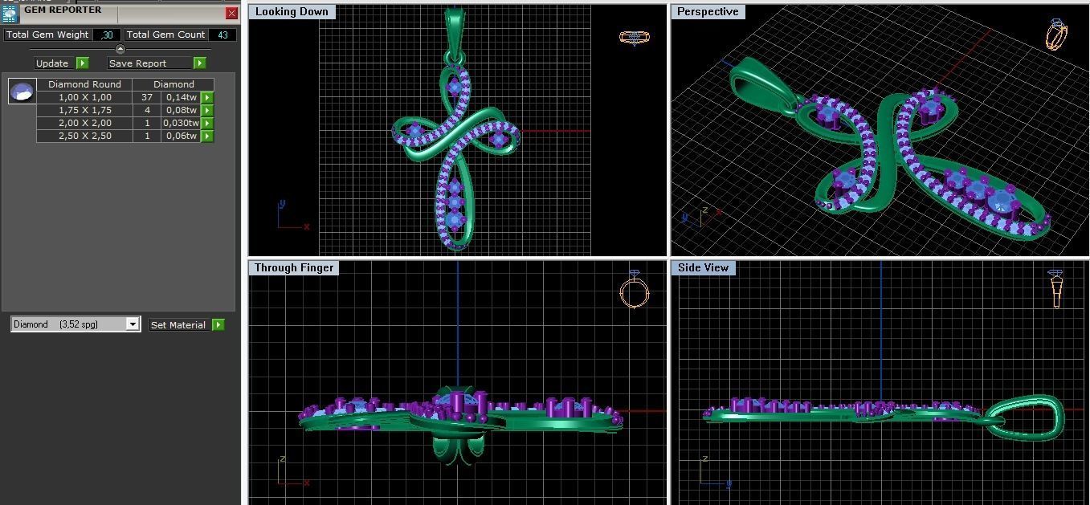Select the round diamond gem thumbnail

point(22,91)
